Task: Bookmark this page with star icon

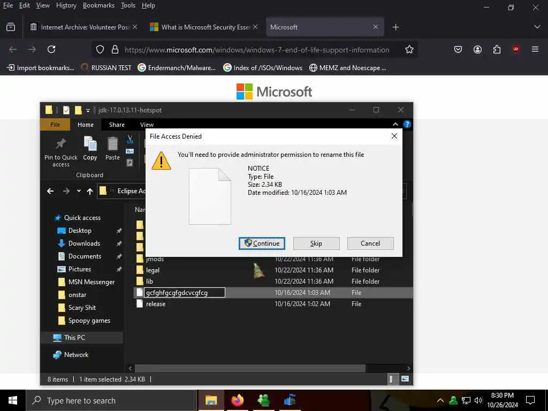Action: 409,50
